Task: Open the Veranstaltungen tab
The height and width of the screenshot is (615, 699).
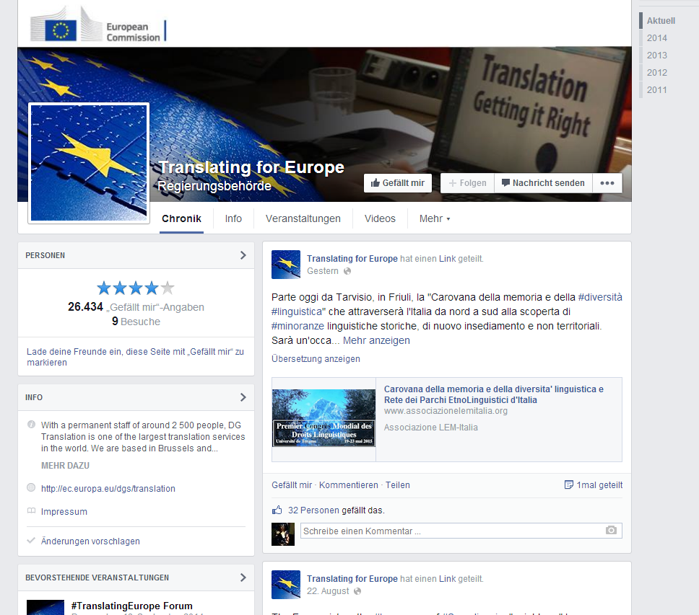Action: tap(303, 218)
